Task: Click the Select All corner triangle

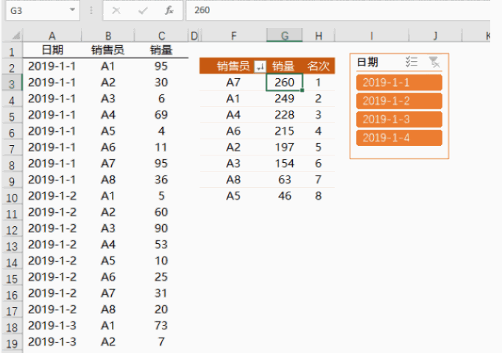Action: [16, 35]
